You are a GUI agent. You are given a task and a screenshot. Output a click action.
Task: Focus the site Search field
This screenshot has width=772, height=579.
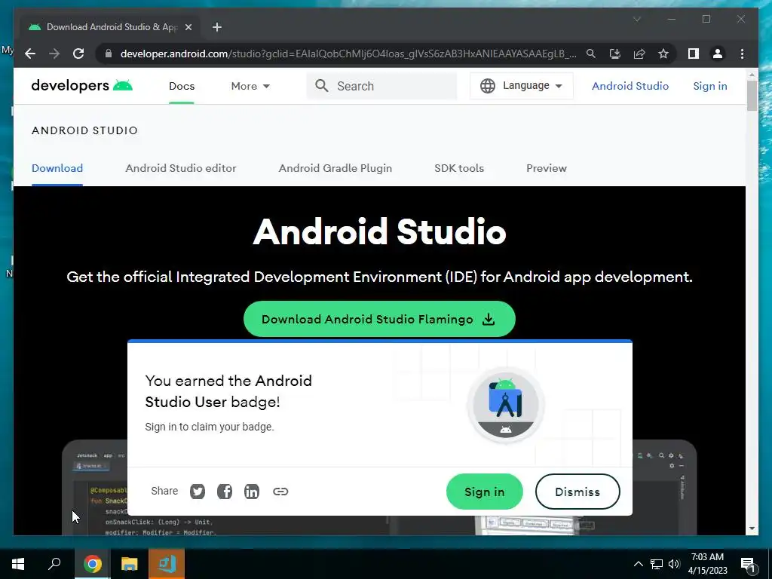tap(381, 86)
